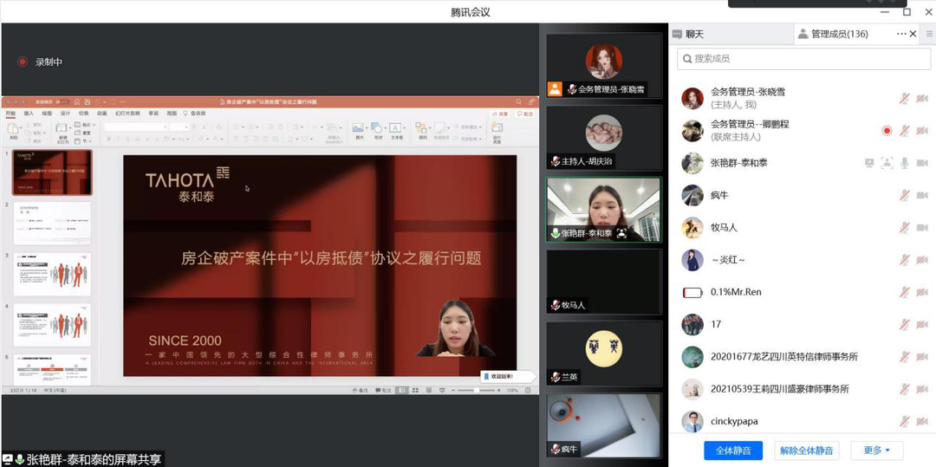Open the three-dot menu beside 管理成员
This screenshot has height=467, width=936.
(x=901, y=34)
